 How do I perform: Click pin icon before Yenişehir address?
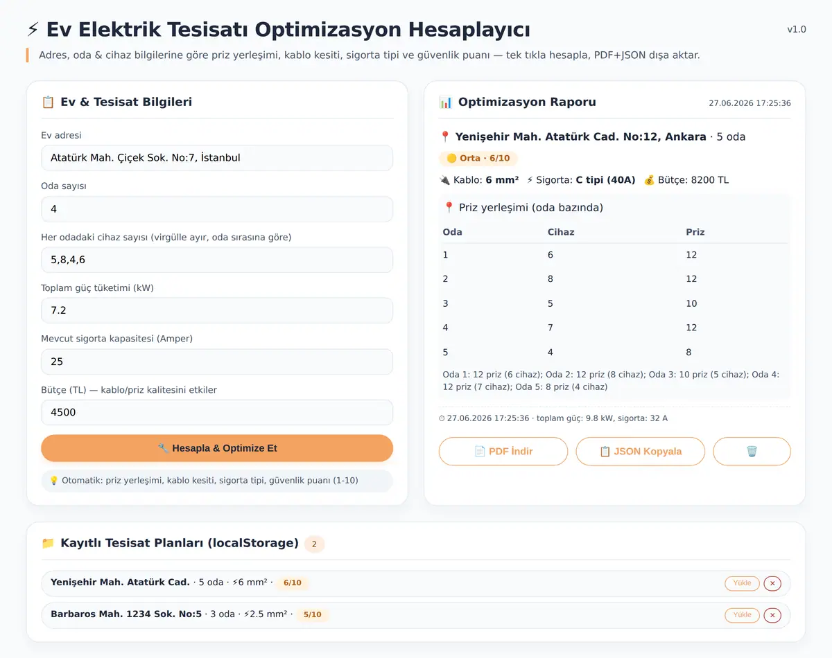pos(445,136)
